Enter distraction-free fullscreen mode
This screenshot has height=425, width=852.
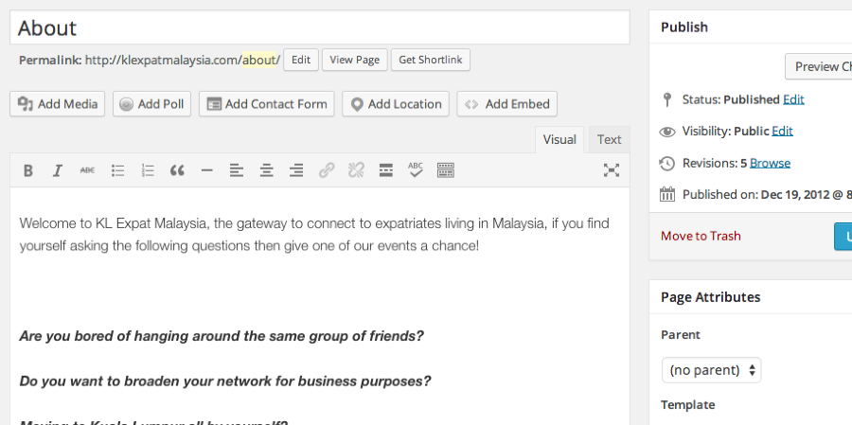point(612,170)
